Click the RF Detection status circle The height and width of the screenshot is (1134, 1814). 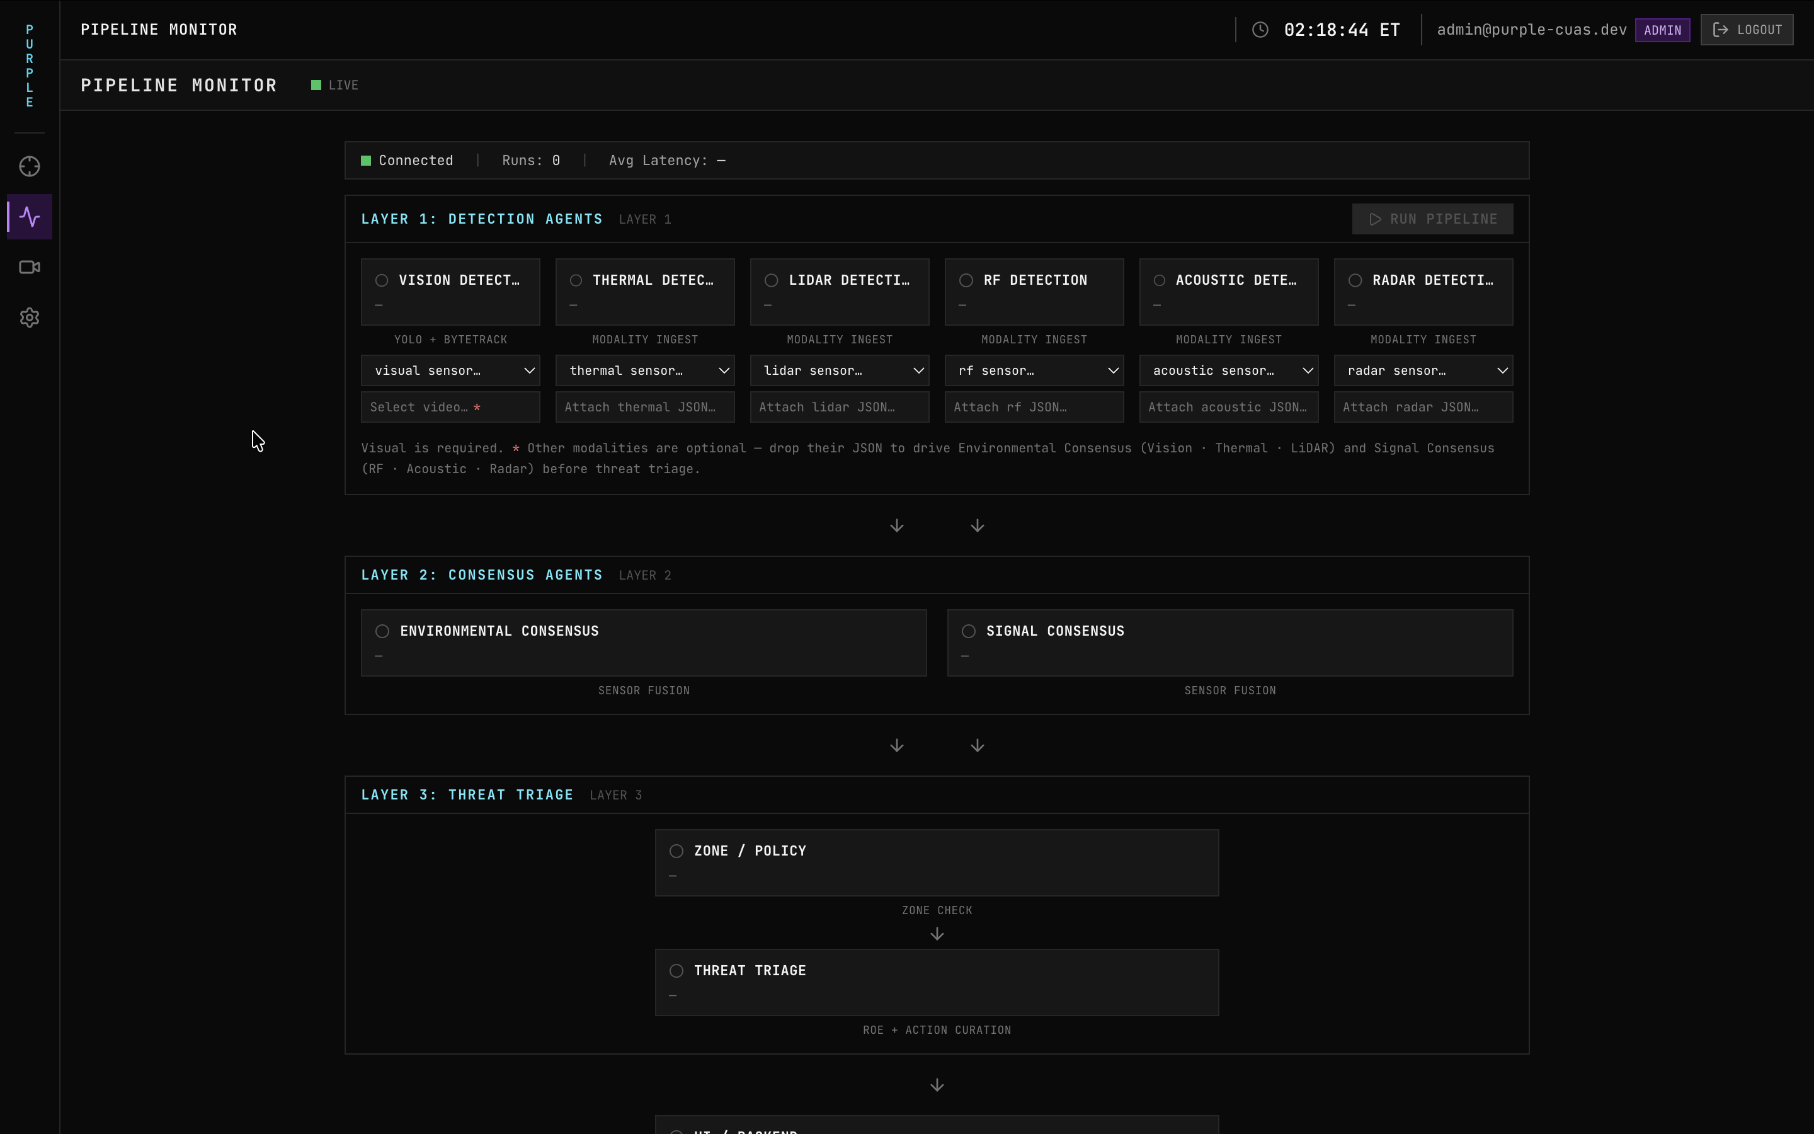click(x=966, y=280)
